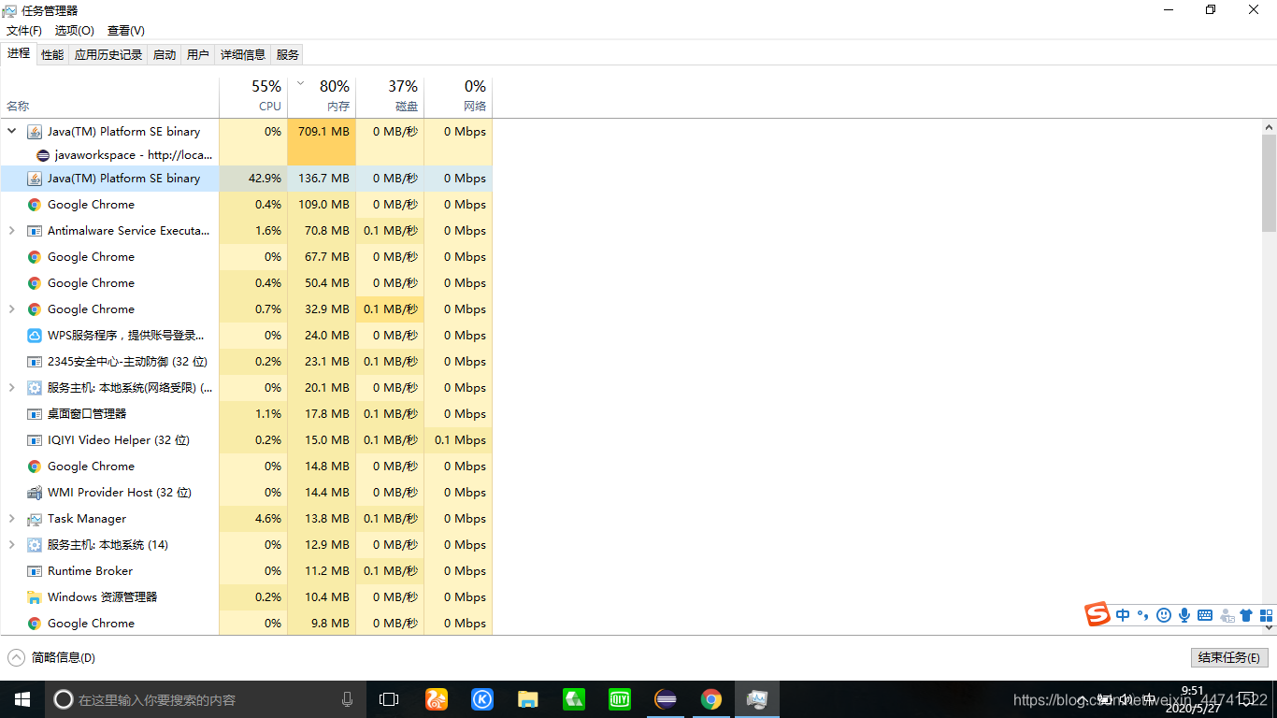Expand the Task Manager process row
Screen dimensions: 1277x718
pos(12,519)
